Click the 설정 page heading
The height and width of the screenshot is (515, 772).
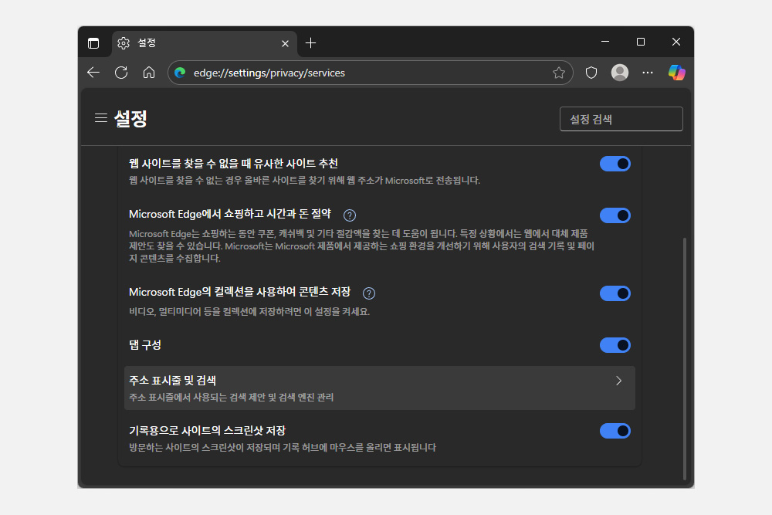130,119
